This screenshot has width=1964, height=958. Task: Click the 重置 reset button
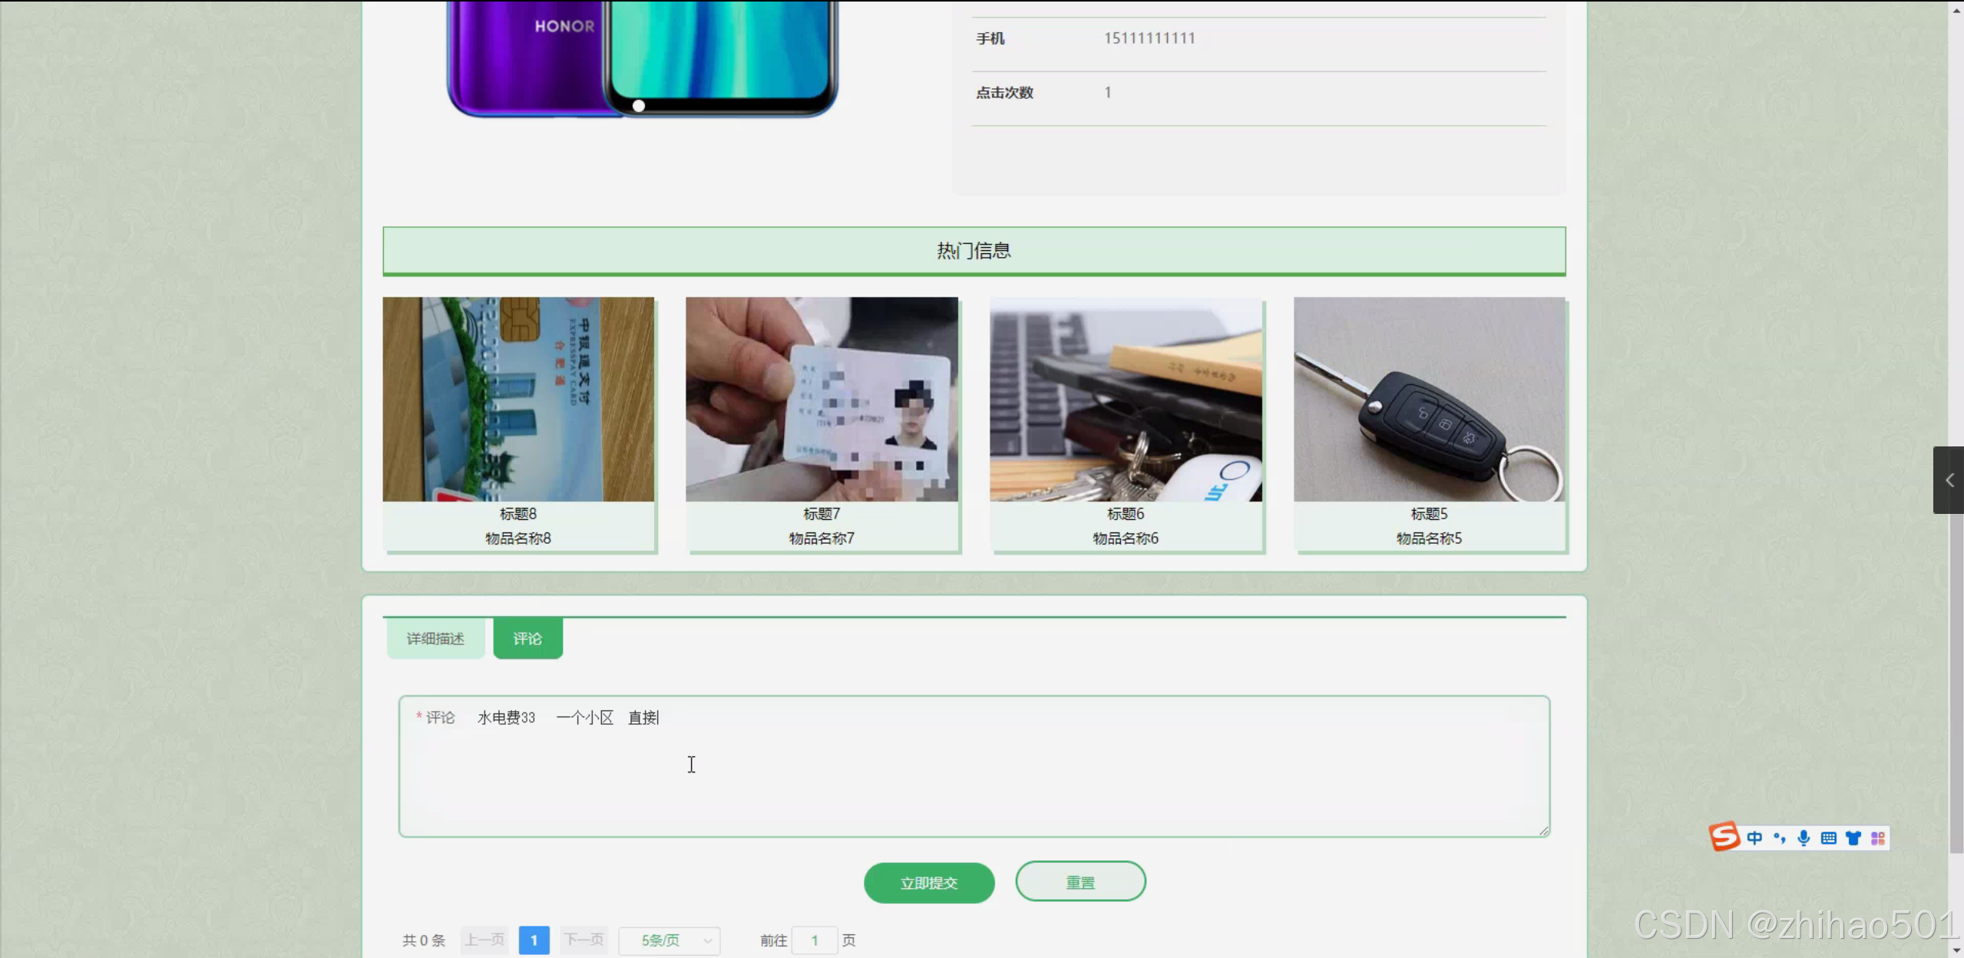pos(1080,882)
